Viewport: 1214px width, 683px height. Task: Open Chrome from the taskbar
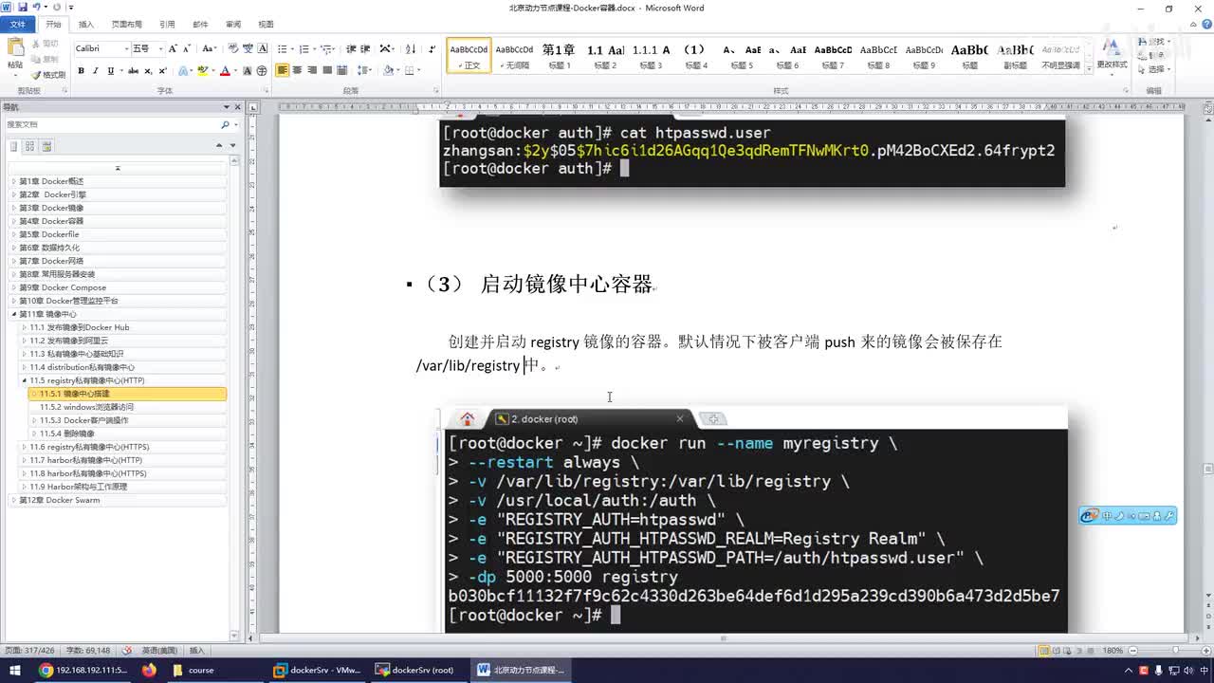click(82, 671)
